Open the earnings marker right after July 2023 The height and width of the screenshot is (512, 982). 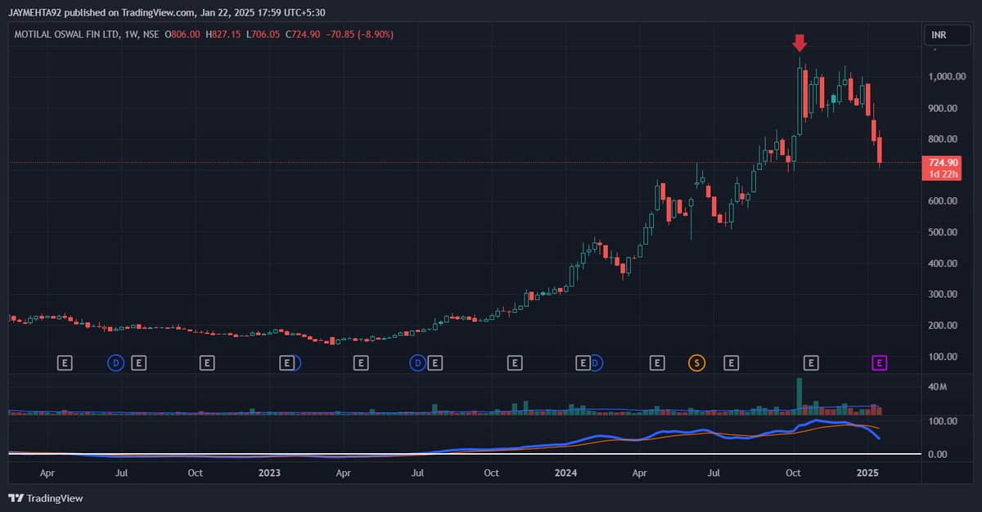pyautogui.click(x=435, y=362)
